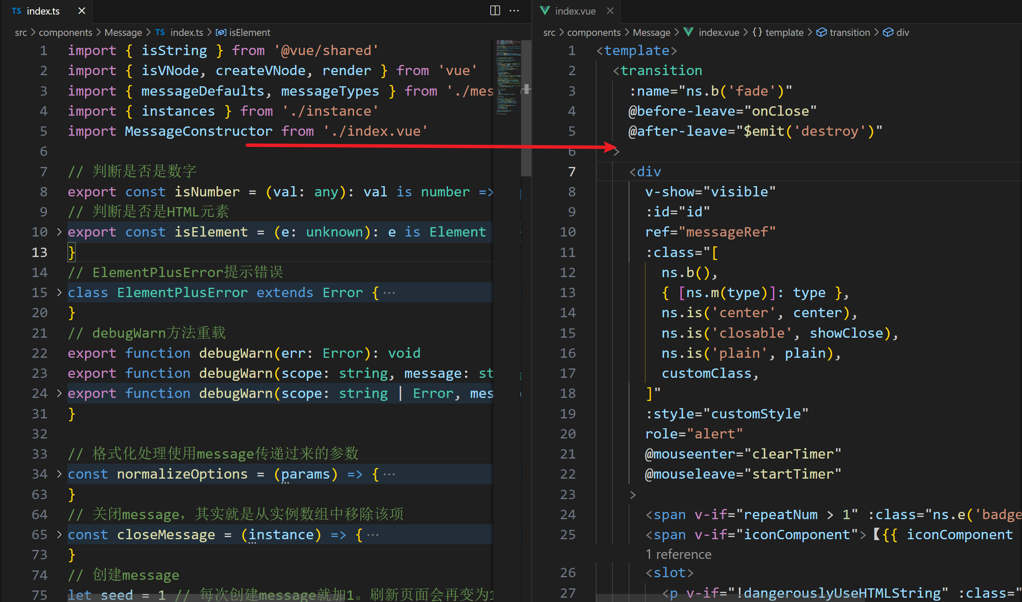Expand folded debugWarn function at line 24
The height and width of the screenshot is (602, 1022).
pyautogui.click(x=59, y=393)
